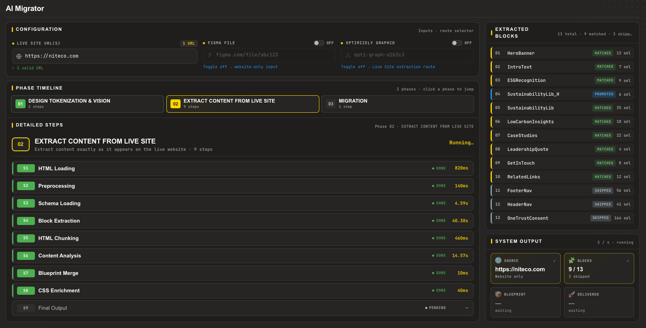This screenshot has width=646, height=328.
Task: Open the Blueprint waiting card
Action: 525,302
